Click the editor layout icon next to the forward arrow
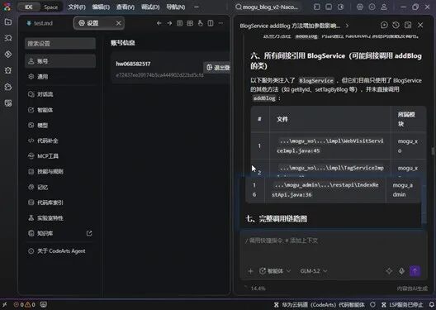Image resolution: width=436 pixels, height=310 pixels. coord(180,23)
